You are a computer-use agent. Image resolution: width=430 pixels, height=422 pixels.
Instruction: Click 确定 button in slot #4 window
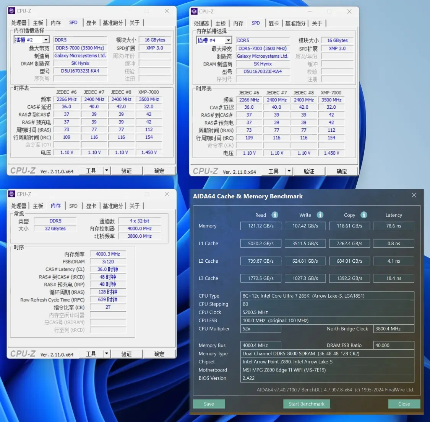coord(342,171)
